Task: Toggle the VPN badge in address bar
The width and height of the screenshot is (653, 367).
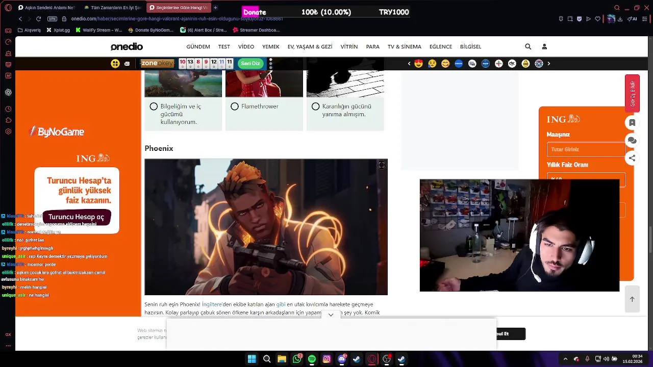Action: 52,19
